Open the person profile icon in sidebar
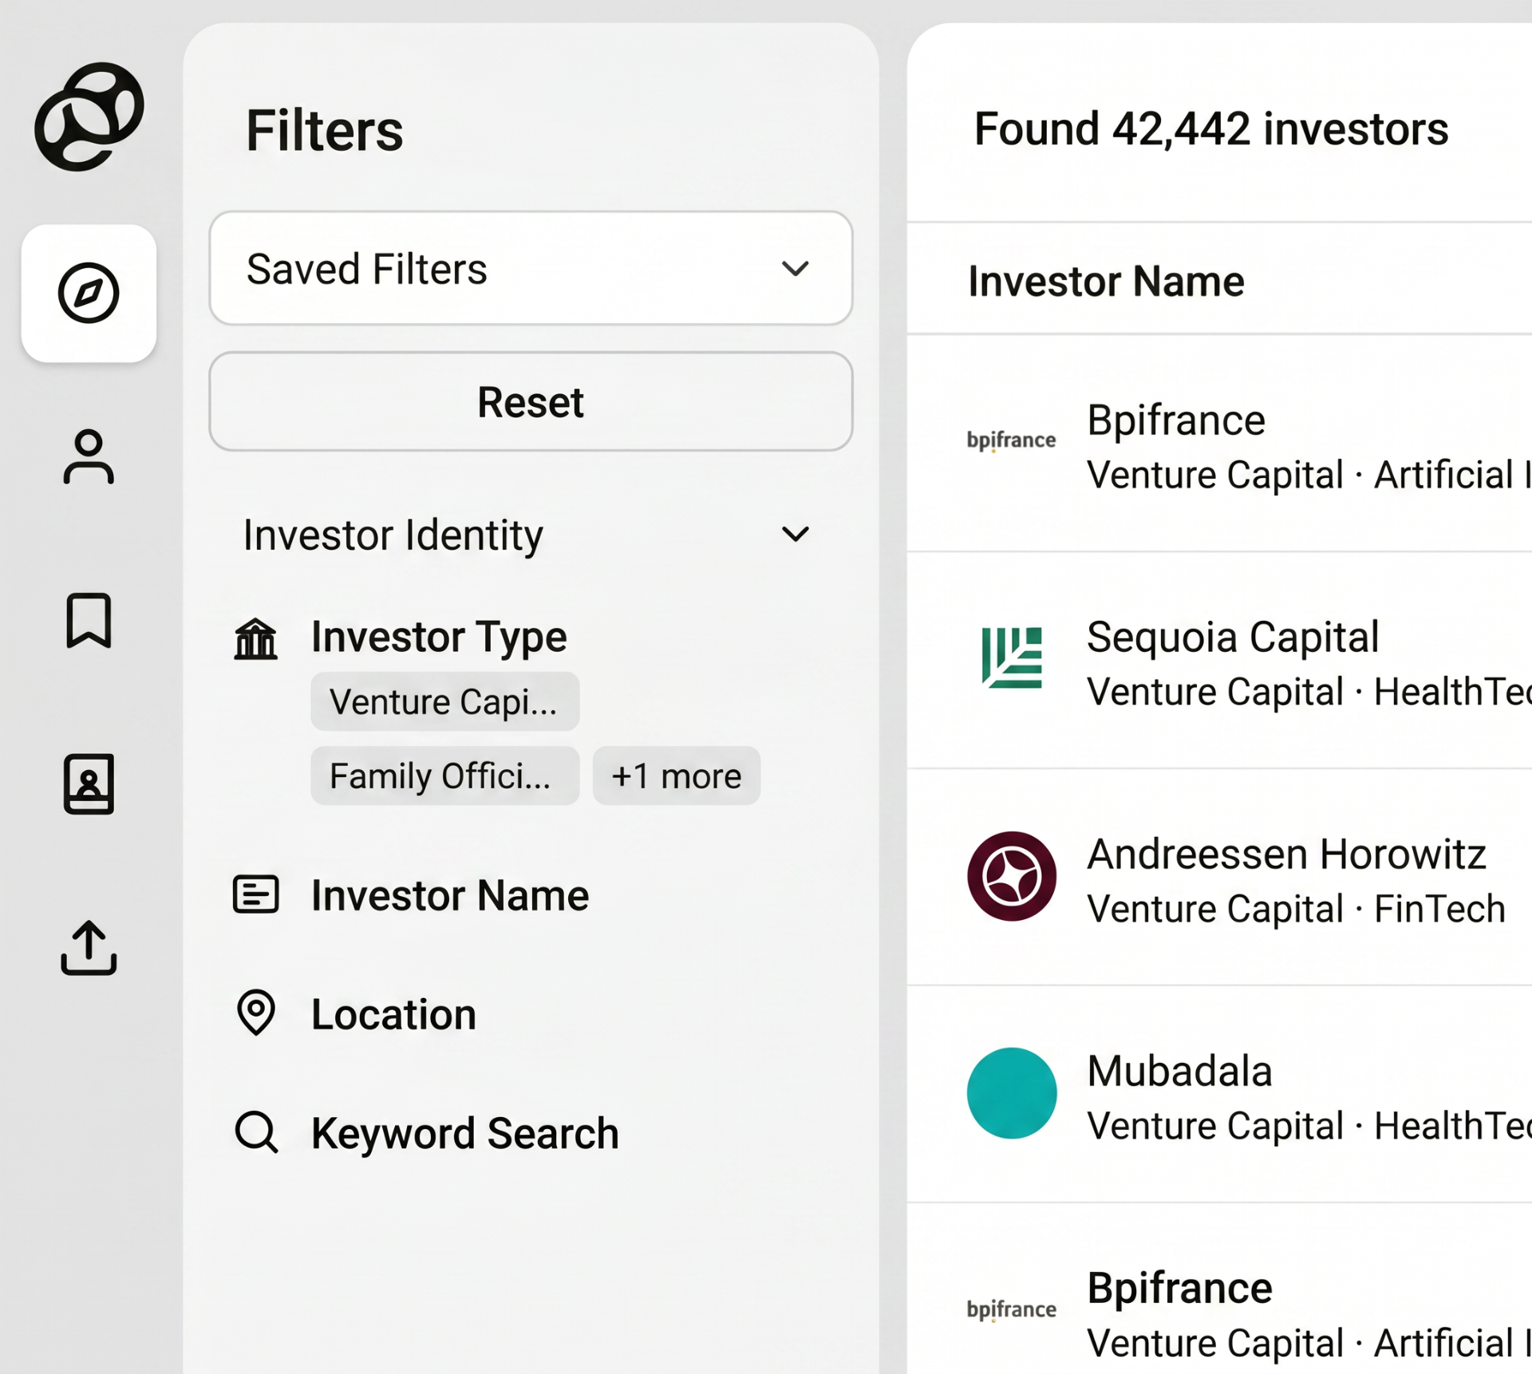 [x=89, y=456]
